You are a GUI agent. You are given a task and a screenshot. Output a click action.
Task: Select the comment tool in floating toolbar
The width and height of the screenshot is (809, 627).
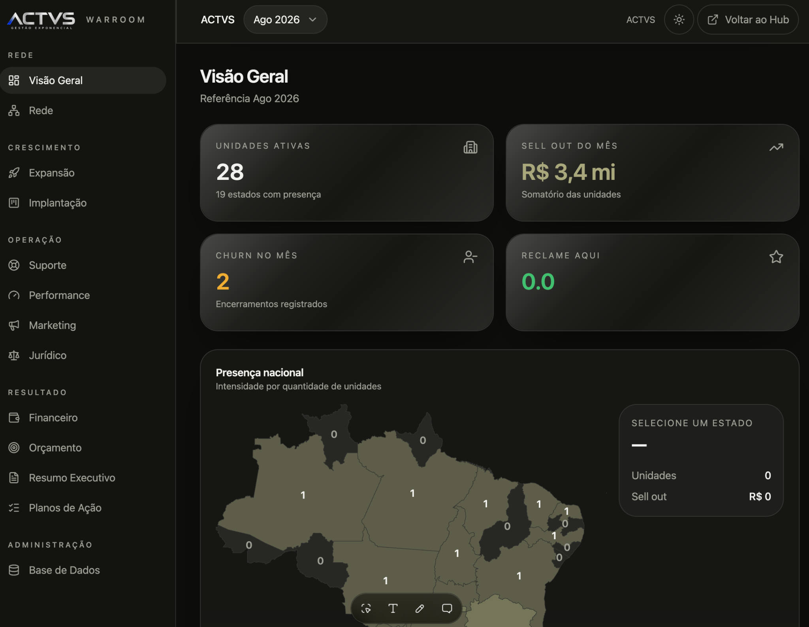(x=447, y=608)
